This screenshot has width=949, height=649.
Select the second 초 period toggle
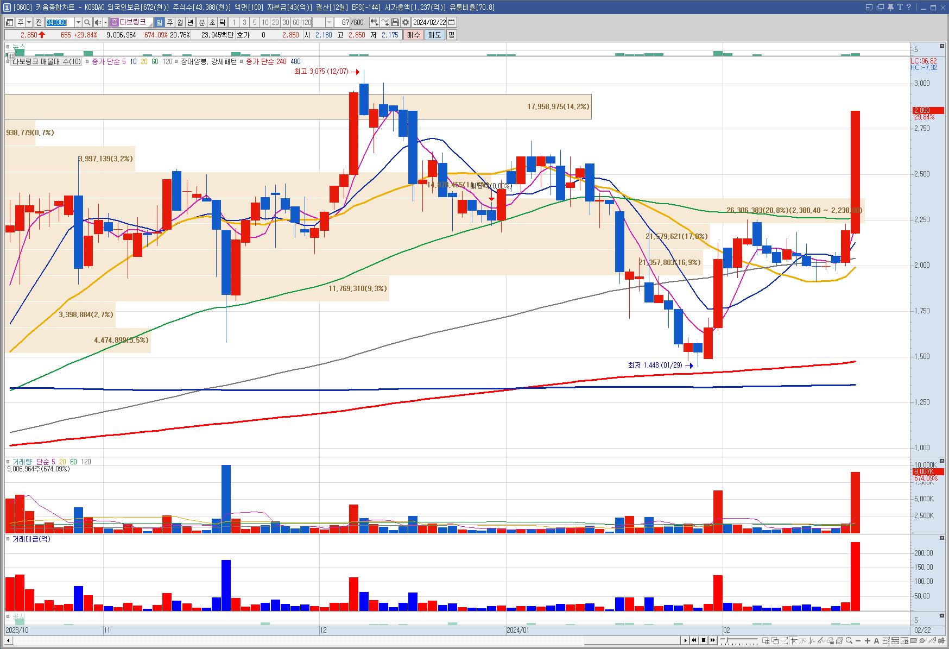tap(212, 22)
